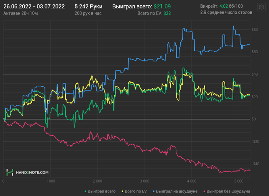269x196 pixels.
Task: Click the 4 000 hands axis label
Action: (x=192, y=181)
